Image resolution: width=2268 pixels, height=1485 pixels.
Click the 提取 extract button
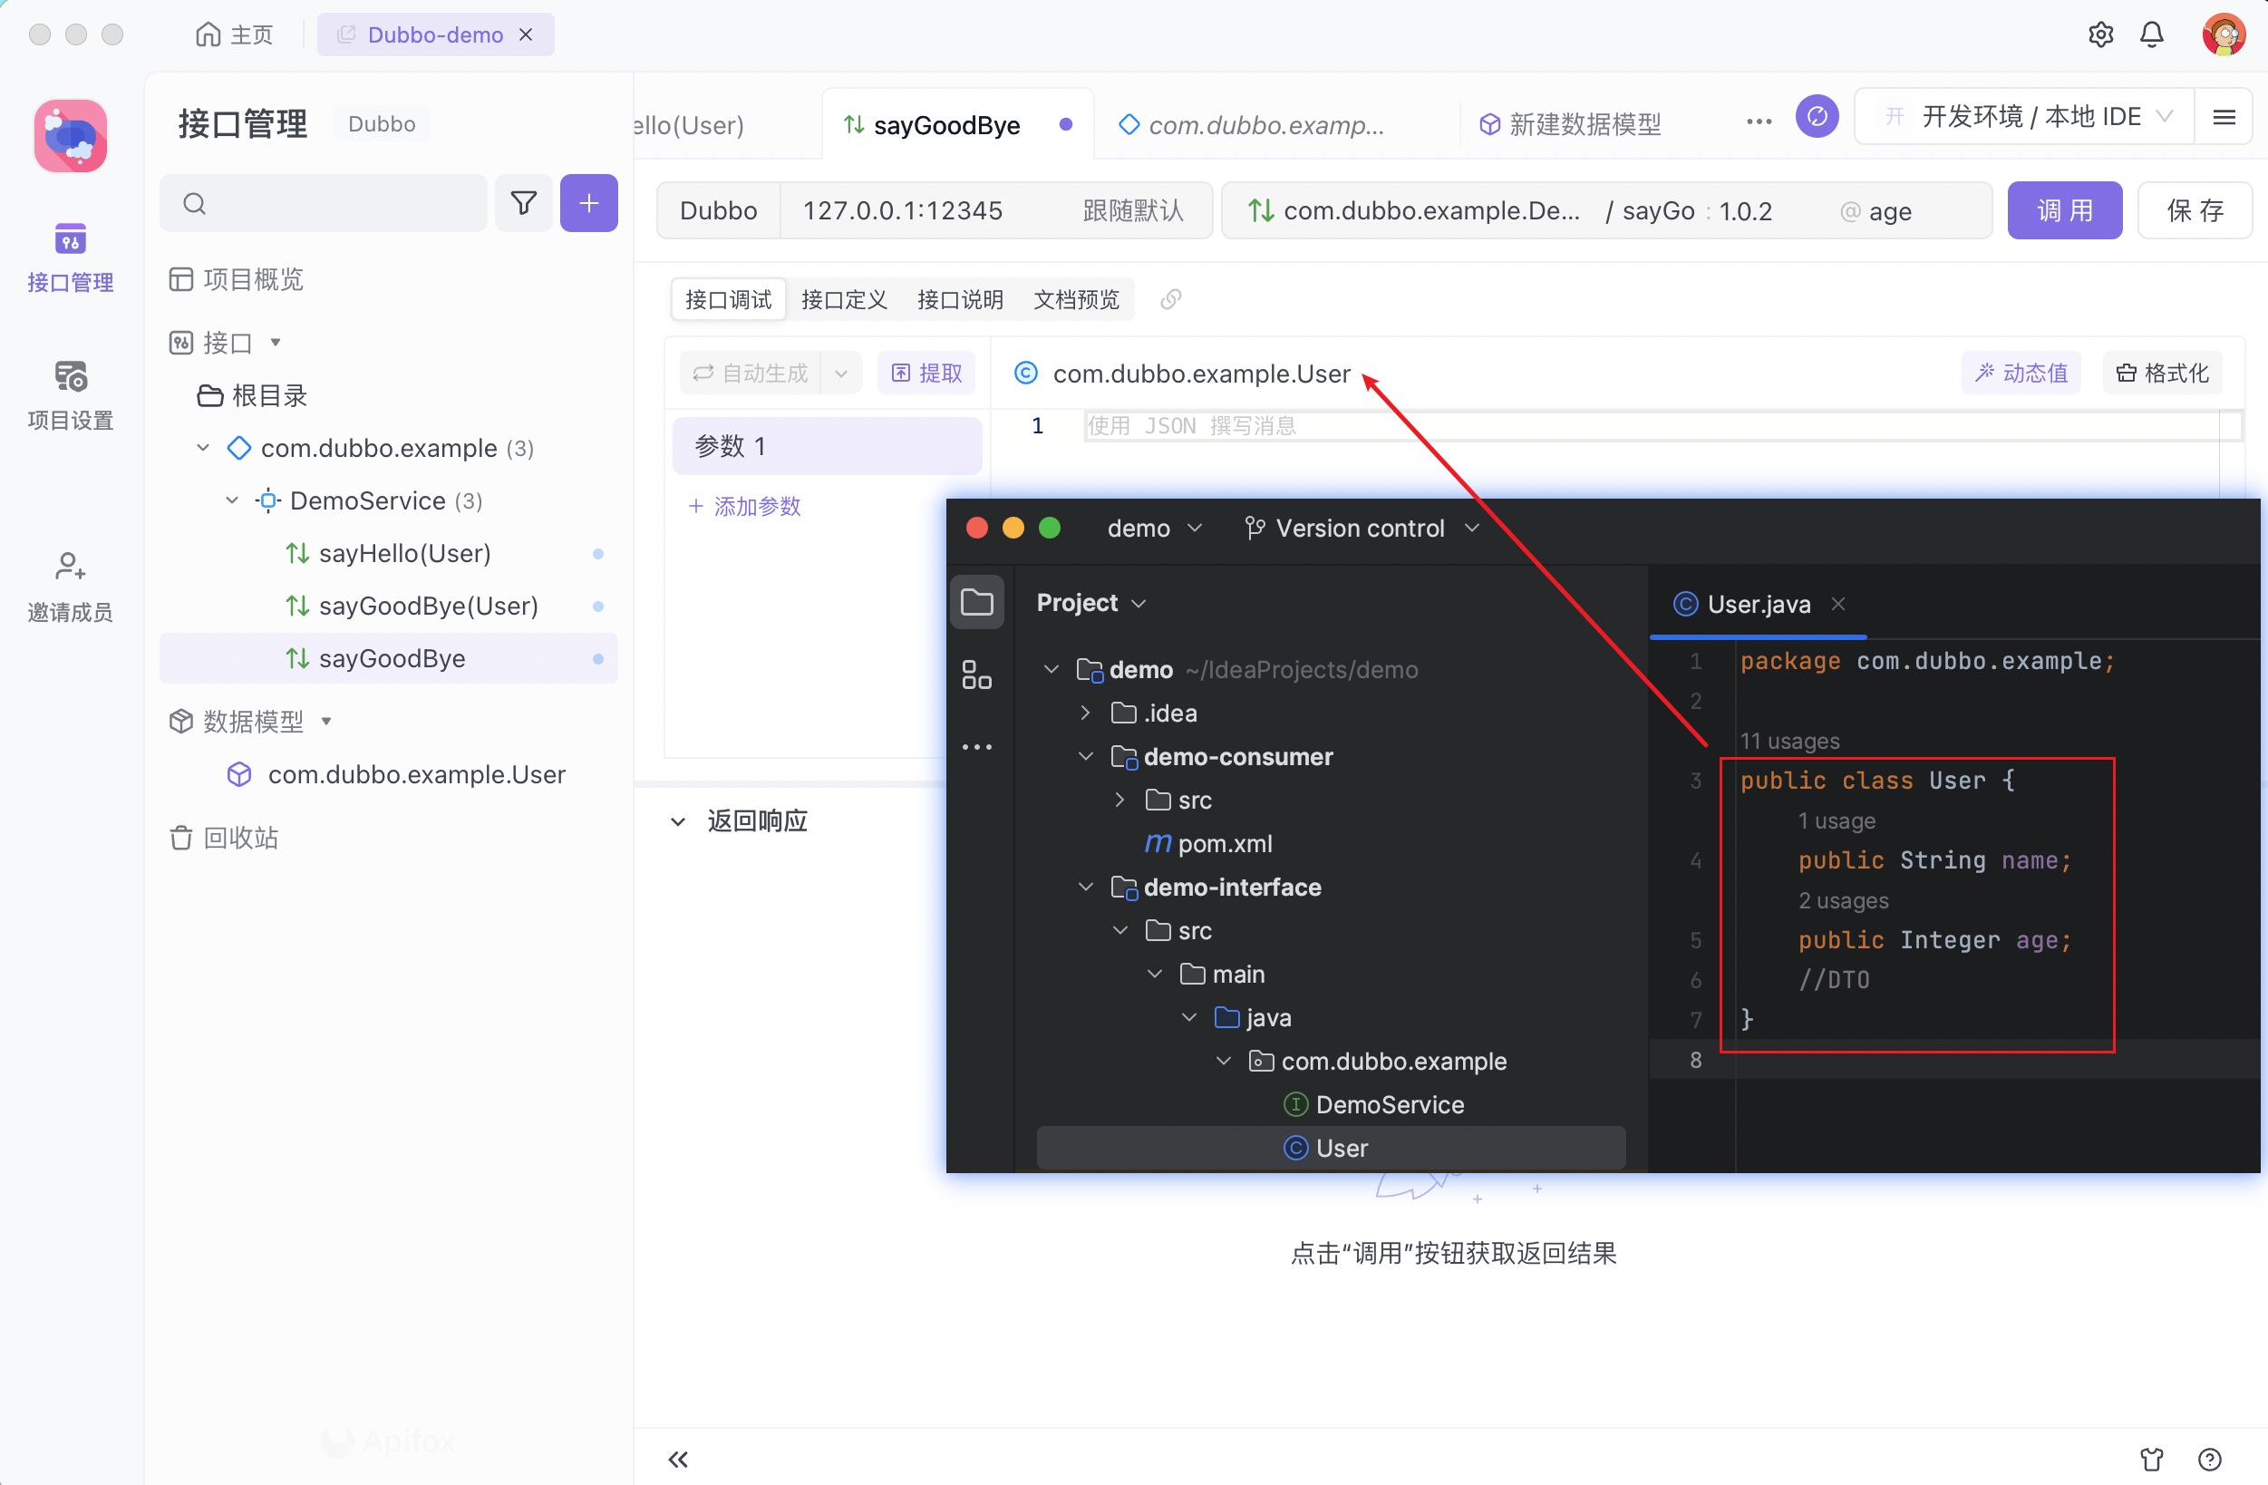[x=926, y=373]
